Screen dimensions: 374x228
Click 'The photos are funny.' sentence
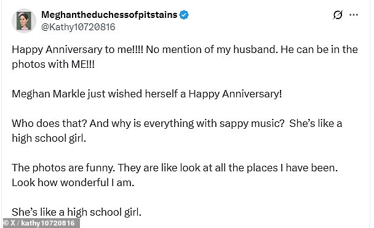click(x=63, y=168)
